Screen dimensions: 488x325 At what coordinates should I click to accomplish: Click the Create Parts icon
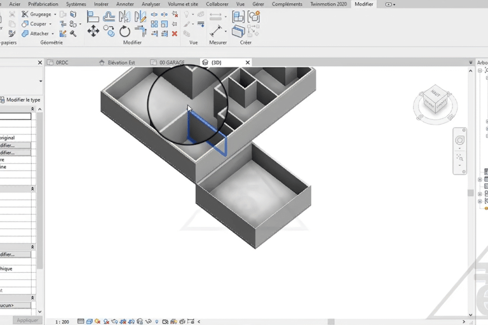point(238,31)
